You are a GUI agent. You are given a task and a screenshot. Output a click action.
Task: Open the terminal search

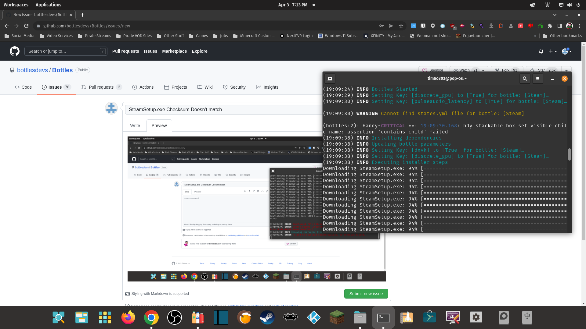(x=525, y=78)
